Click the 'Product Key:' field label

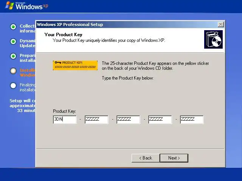pyautogui.click(x=64, y=111)
